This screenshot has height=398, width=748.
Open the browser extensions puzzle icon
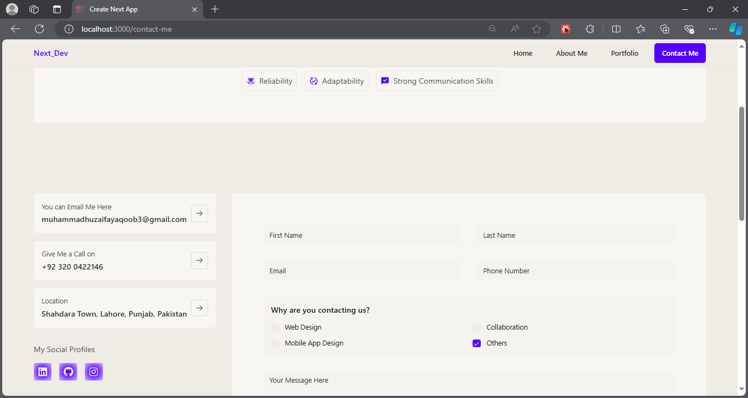tap(590, 29)
